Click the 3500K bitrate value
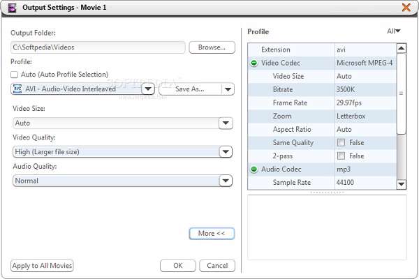This screenshot has height=279, width=419. coord(346,89)
